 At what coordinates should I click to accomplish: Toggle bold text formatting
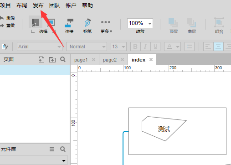(x=135, y=46)
